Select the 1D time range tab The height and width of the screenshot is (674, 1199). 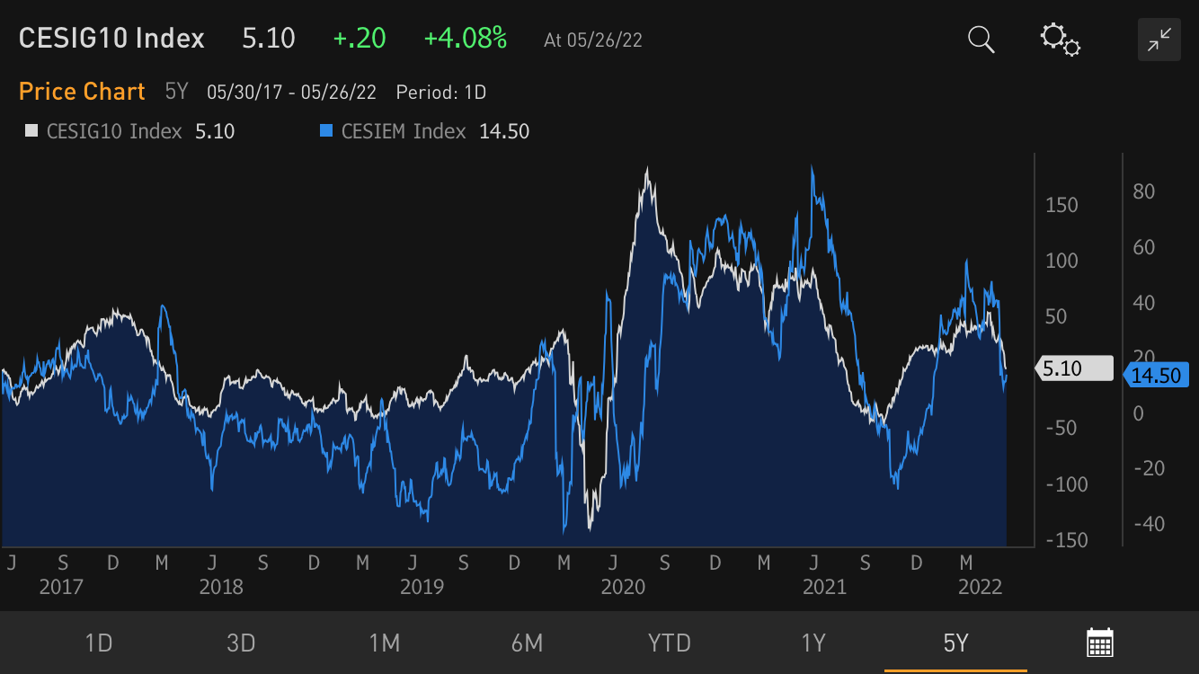click(98, 643)
